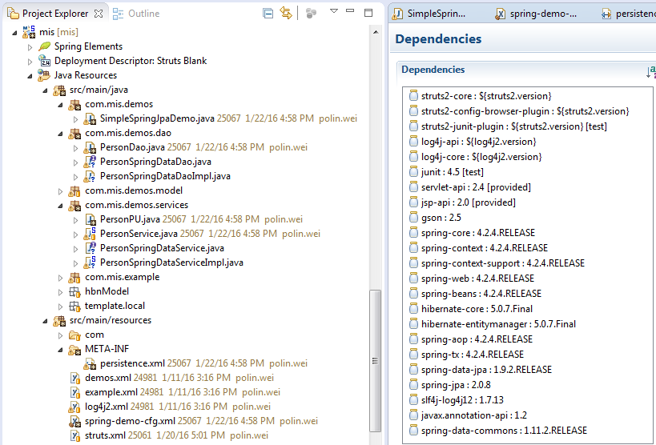Click the persistence.xml file icon
This screenshot has height=445, width=656.
pyautogui.click(x=90, y=364)
